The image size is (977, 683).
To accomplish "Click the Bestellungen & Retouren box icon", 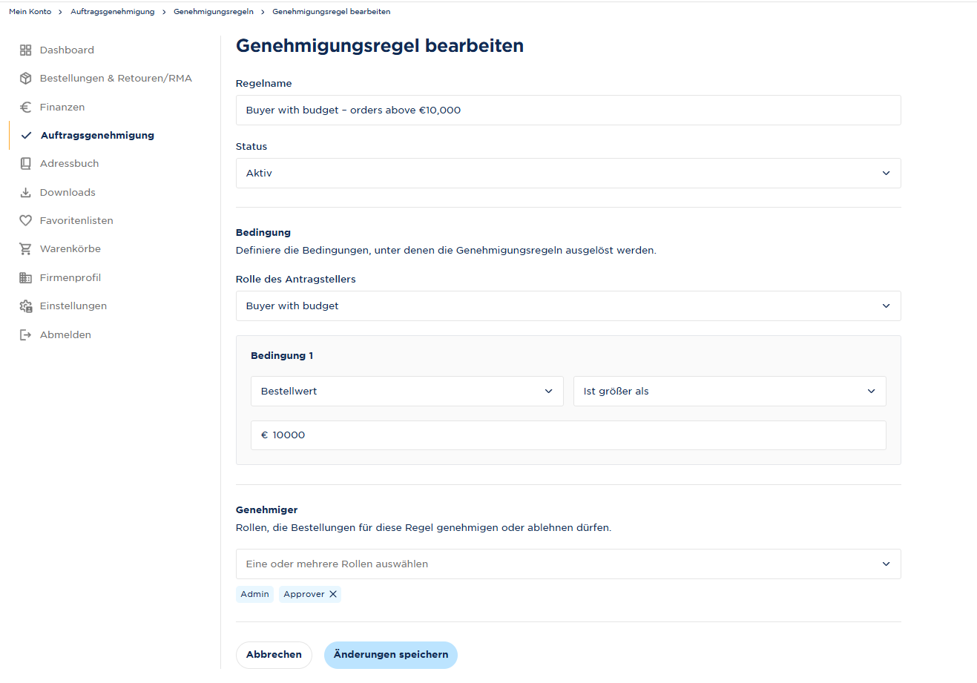I will pos(26,79).
